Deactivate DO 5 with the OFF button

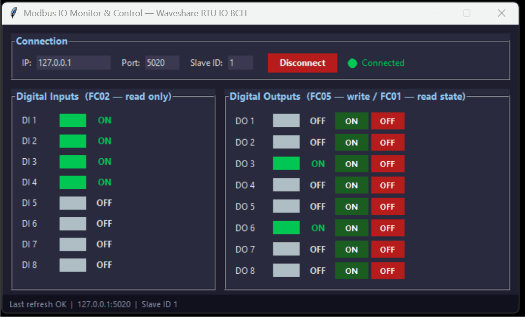(x=387, y=206)
